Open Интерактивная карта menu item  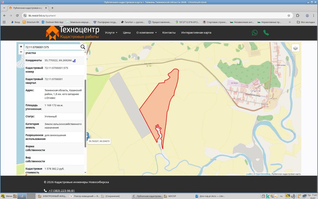(196, 33)
